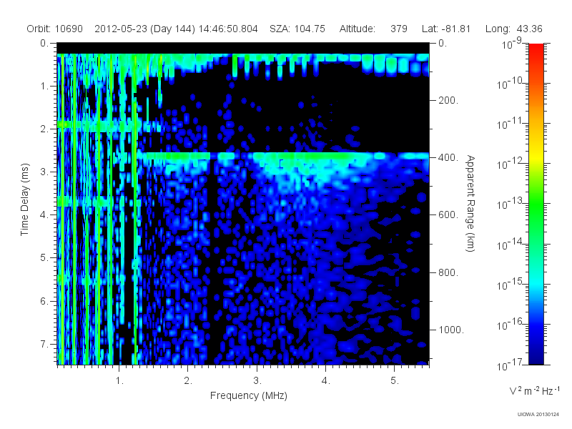Click the 10^-16 colorbar tick label
The height and width of the screenshot is (429, 572).
[511, 324]
